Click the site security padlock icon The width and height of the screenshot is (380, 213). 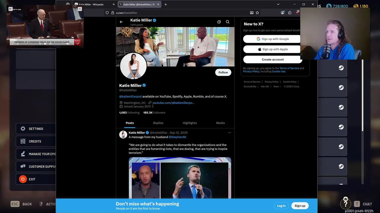tap(113, 13)
